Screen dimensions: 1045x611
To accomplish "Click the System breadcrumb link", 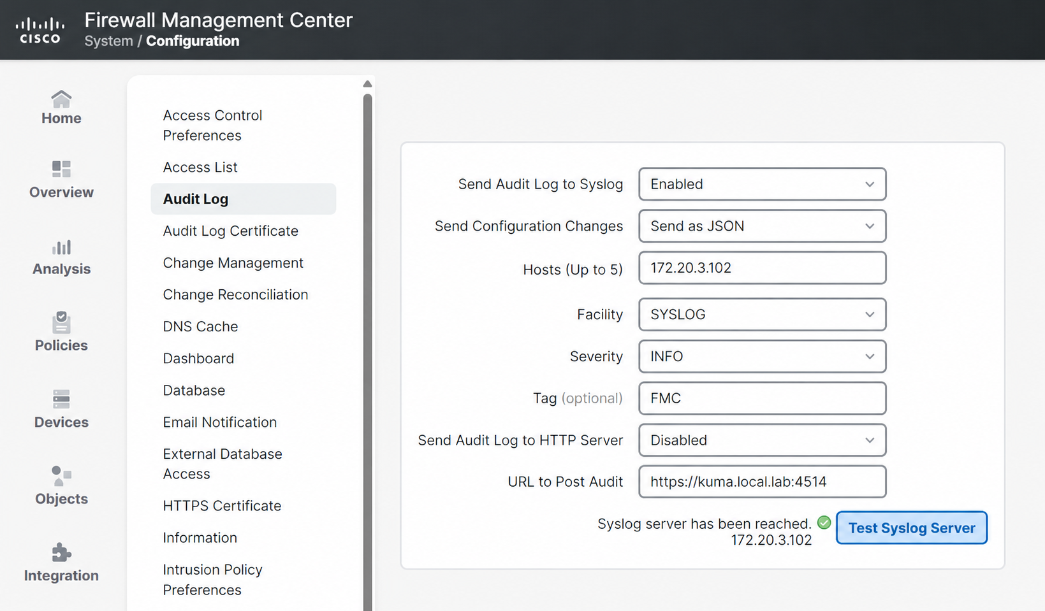I will tap(108, 41).
